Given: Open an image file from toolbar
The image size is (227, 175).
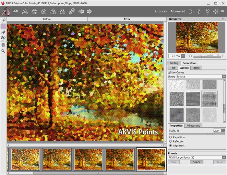Looking at the screenshot, I should [x=15, y=11].
